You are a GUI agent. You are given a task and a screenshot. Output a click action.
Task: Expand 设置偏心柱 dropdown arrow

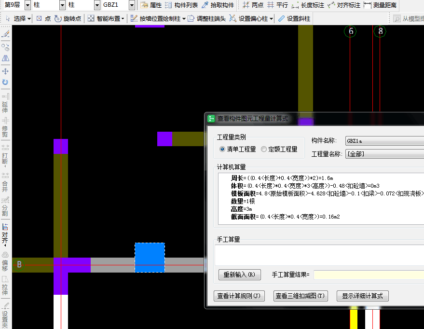pyautogui.click(x=271, y=19)
